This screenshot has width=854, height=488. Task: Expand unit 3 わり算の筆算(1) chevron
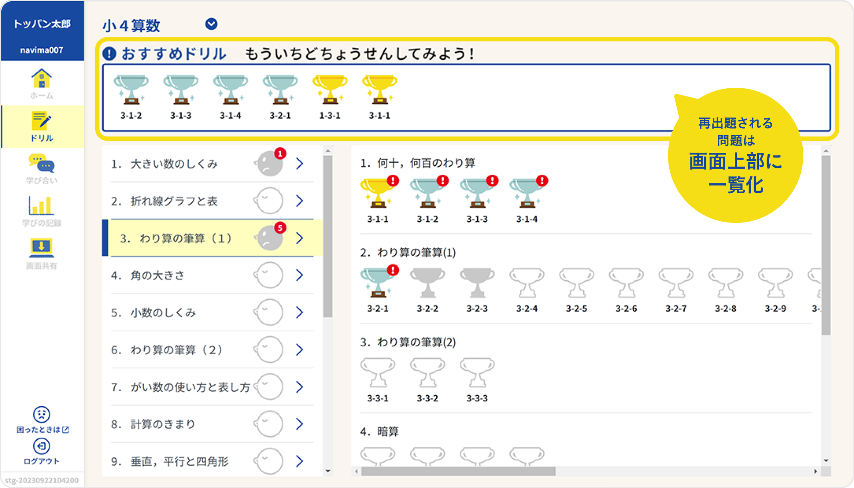300,238
